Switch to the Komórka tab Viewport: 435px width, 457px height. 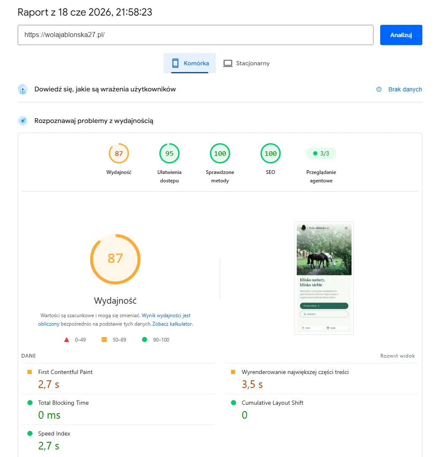190,63
